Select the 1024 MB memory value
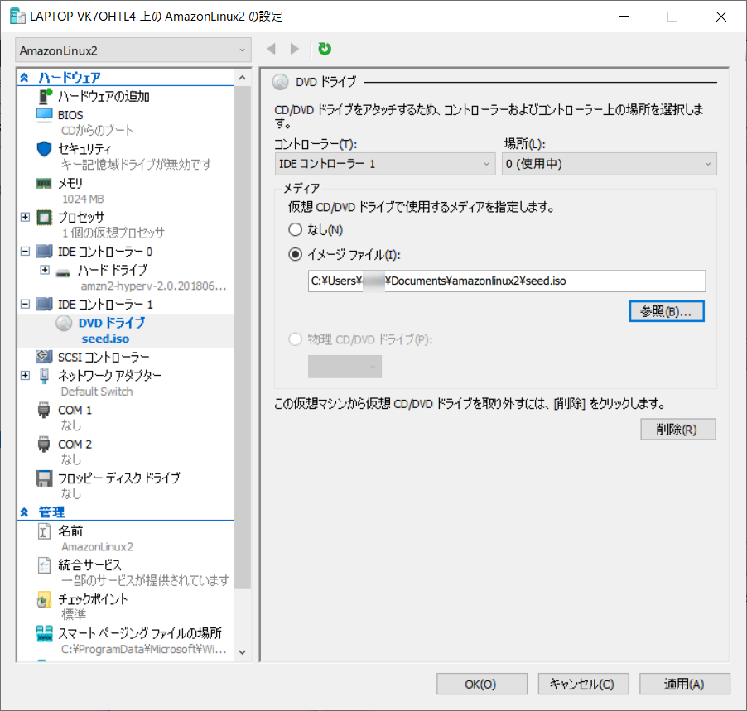Viewport: 747px width, 711px height. [83, 199]
